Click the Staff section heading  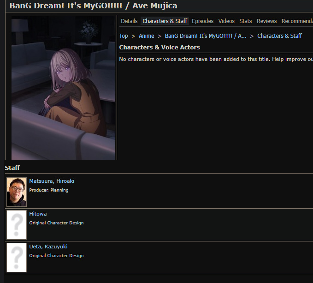12,168
